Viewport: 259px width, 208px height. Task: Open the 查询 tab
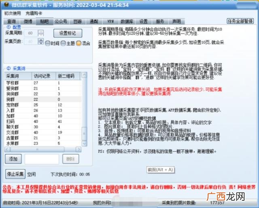pyautogui.click(x=12, y=21)
